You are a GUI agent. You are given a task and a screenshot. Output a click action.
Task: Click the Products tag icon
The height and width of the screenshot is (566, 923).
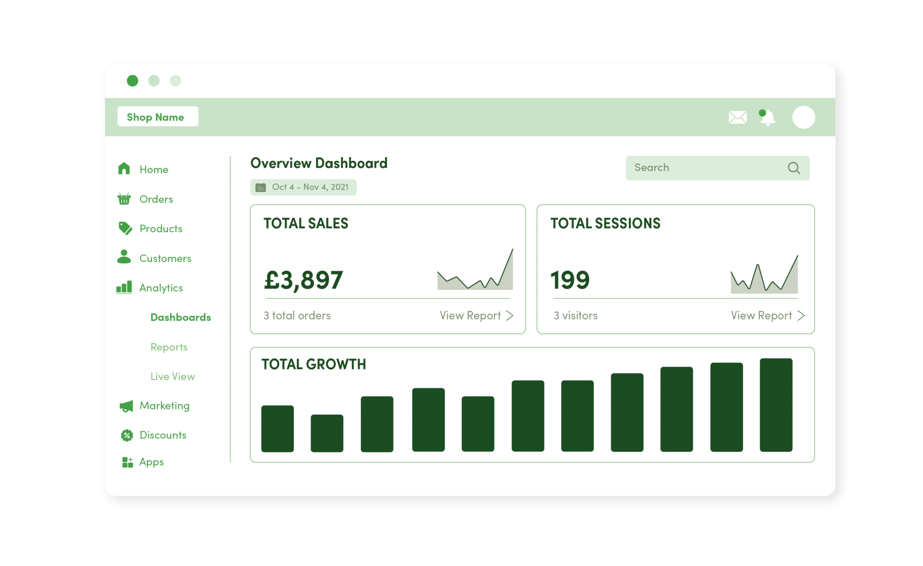click(125, 228)
